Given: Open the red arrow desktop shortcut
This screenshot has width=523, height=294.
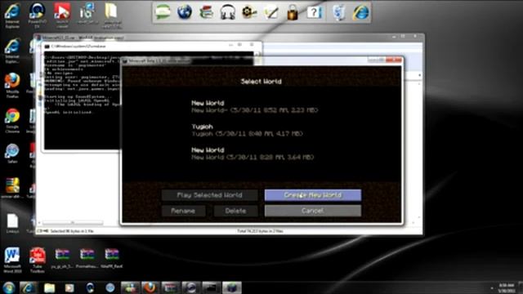Looking at the screenshot, I should pos(62,15).
